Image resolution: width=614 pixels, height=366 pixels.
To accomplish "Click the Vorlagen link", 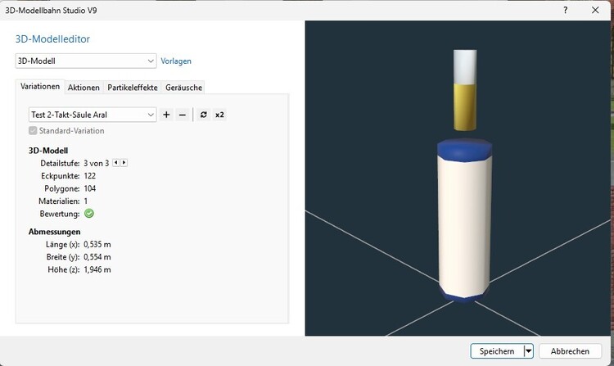I will click(x=176, y=61).
